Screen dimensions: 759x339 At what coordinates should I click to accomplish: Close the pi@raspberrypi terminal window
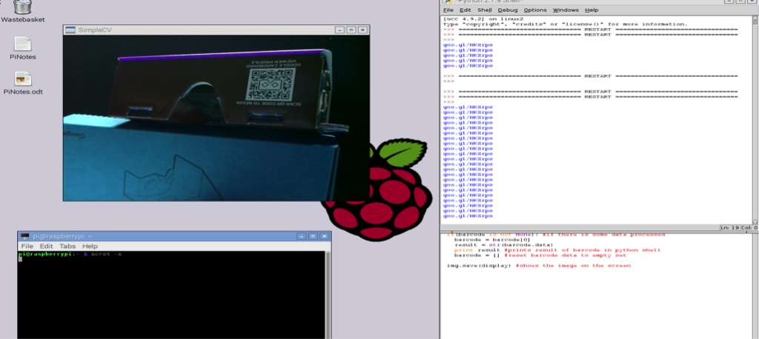pos(325,236)
